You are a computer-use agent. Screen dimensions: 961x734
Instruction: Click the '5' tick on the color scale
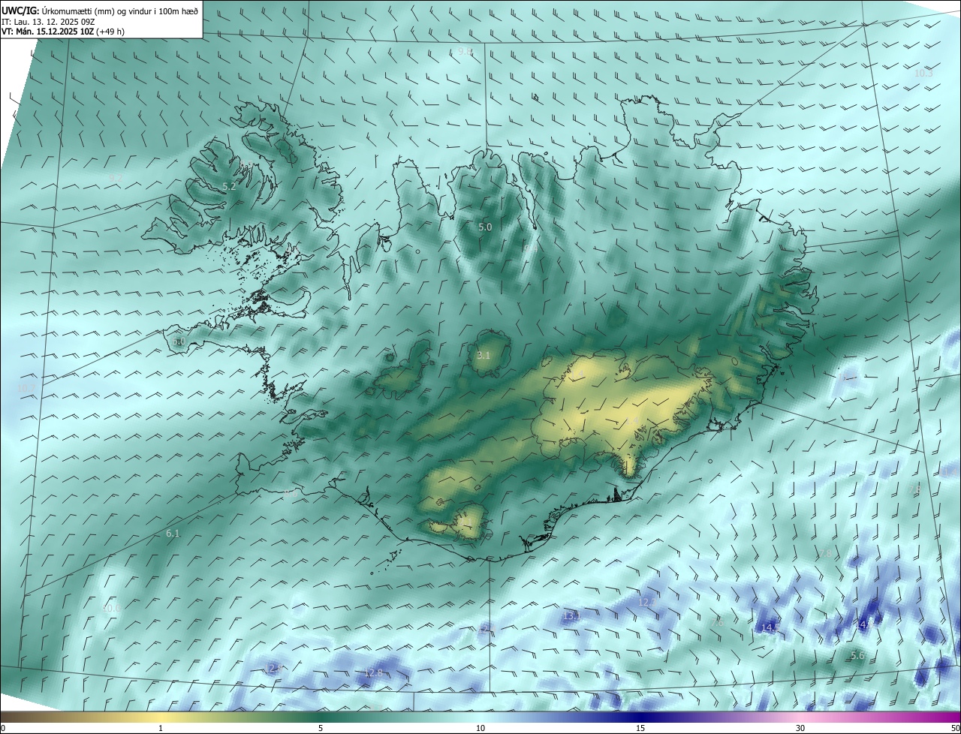tap(321, 728)
